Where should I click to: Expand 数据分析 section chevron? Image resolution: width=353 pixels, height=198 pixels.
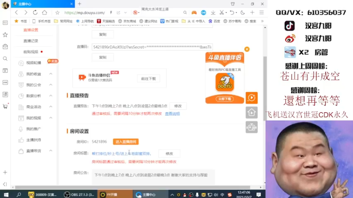tap(51, 96)
